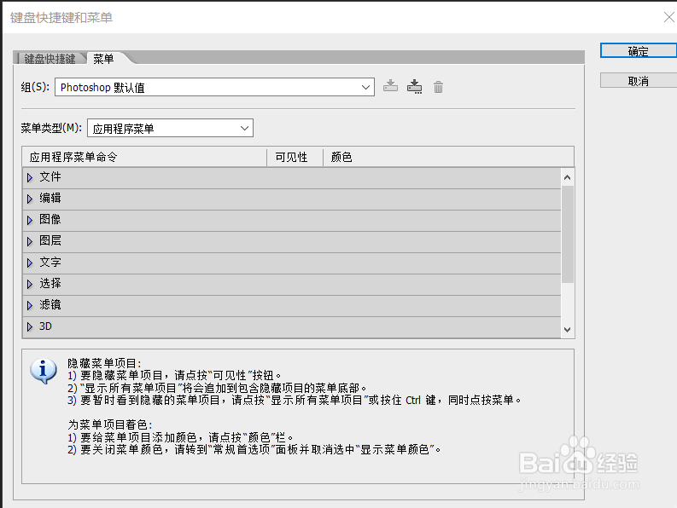Expand the 3D menu row

coord(29,327)
